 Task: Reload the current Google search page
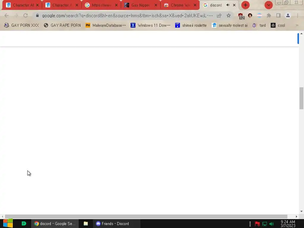(26, 15)
